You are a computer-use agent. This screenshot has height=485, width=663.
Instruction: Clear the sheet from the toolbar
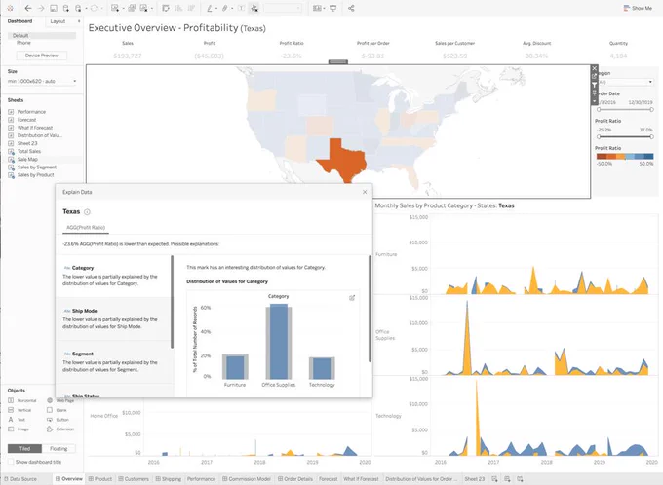[x=144, y=8]
